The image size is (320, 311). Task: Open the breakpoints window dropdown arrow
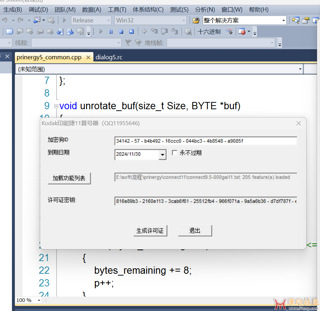click(249, 31)
